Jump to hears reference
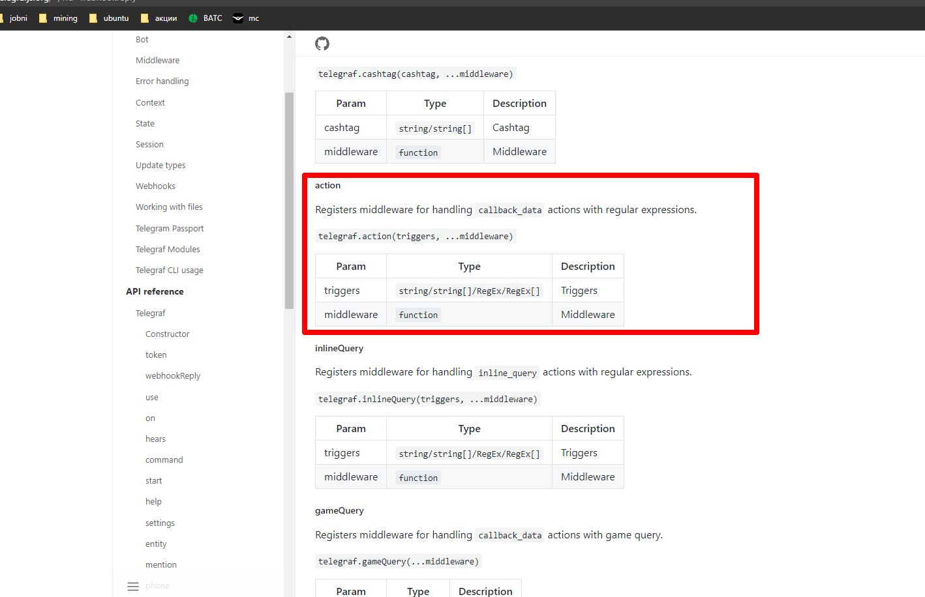 tap(155, 439)
